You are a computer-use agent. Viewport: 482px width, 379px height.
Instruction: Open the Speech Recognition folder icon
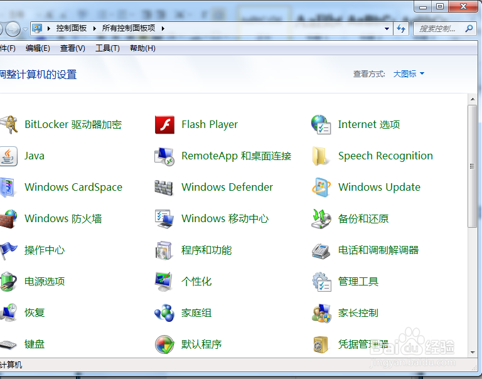320,156
